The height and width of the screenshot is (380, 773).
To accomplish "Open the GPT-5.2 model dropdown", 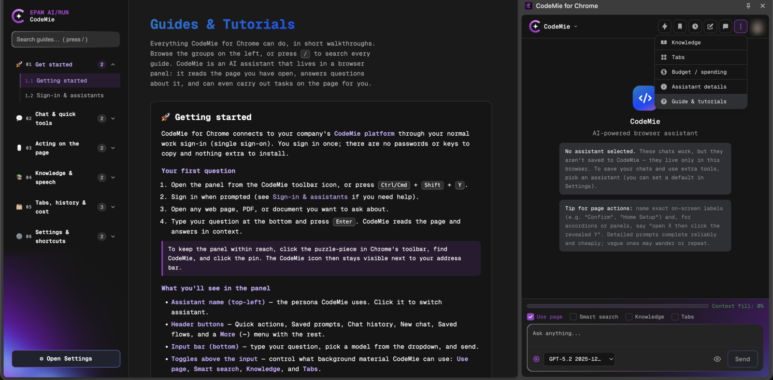I will click(x=579, y=359).
